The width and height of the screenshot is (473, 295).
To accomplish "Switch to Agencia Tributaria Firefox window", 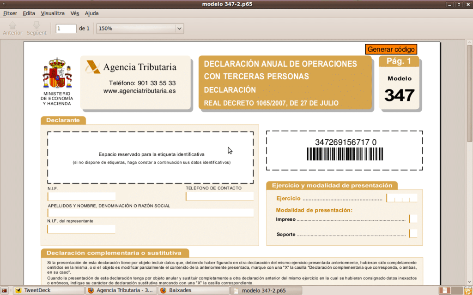I will pos(121,290).
